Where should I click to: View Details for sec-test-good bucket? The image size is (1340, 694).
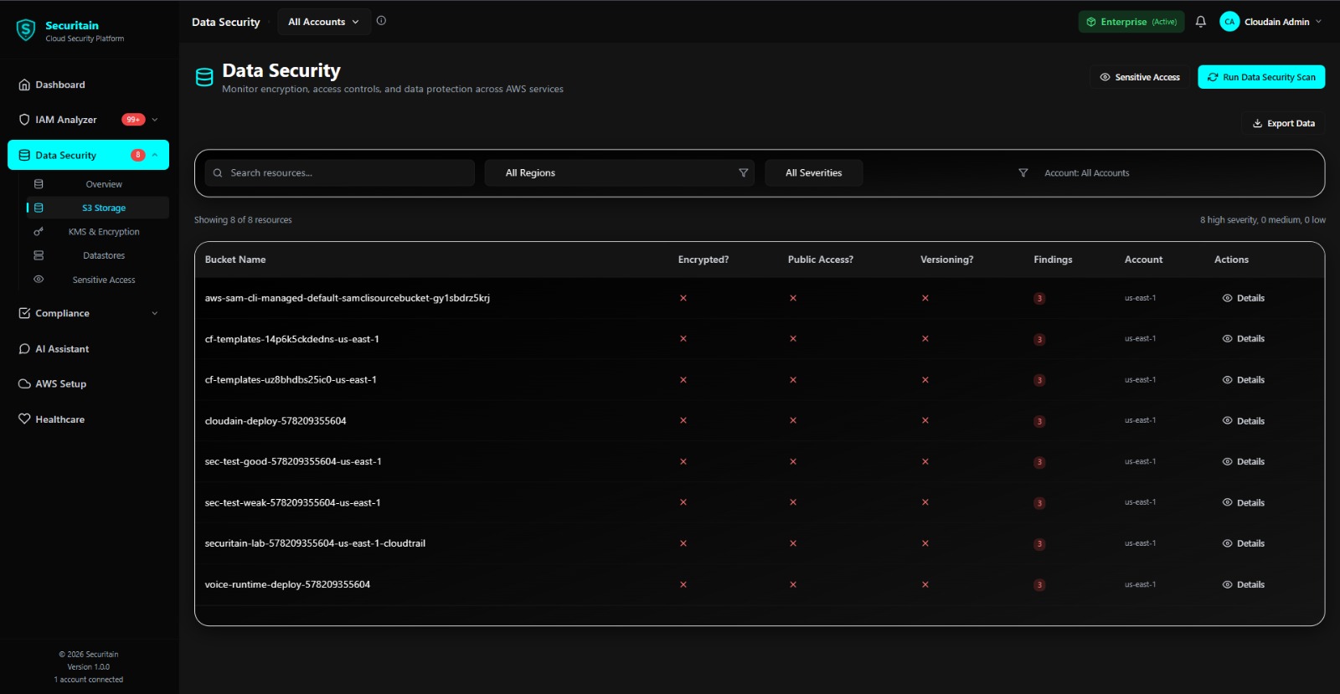click(1244, 462)
